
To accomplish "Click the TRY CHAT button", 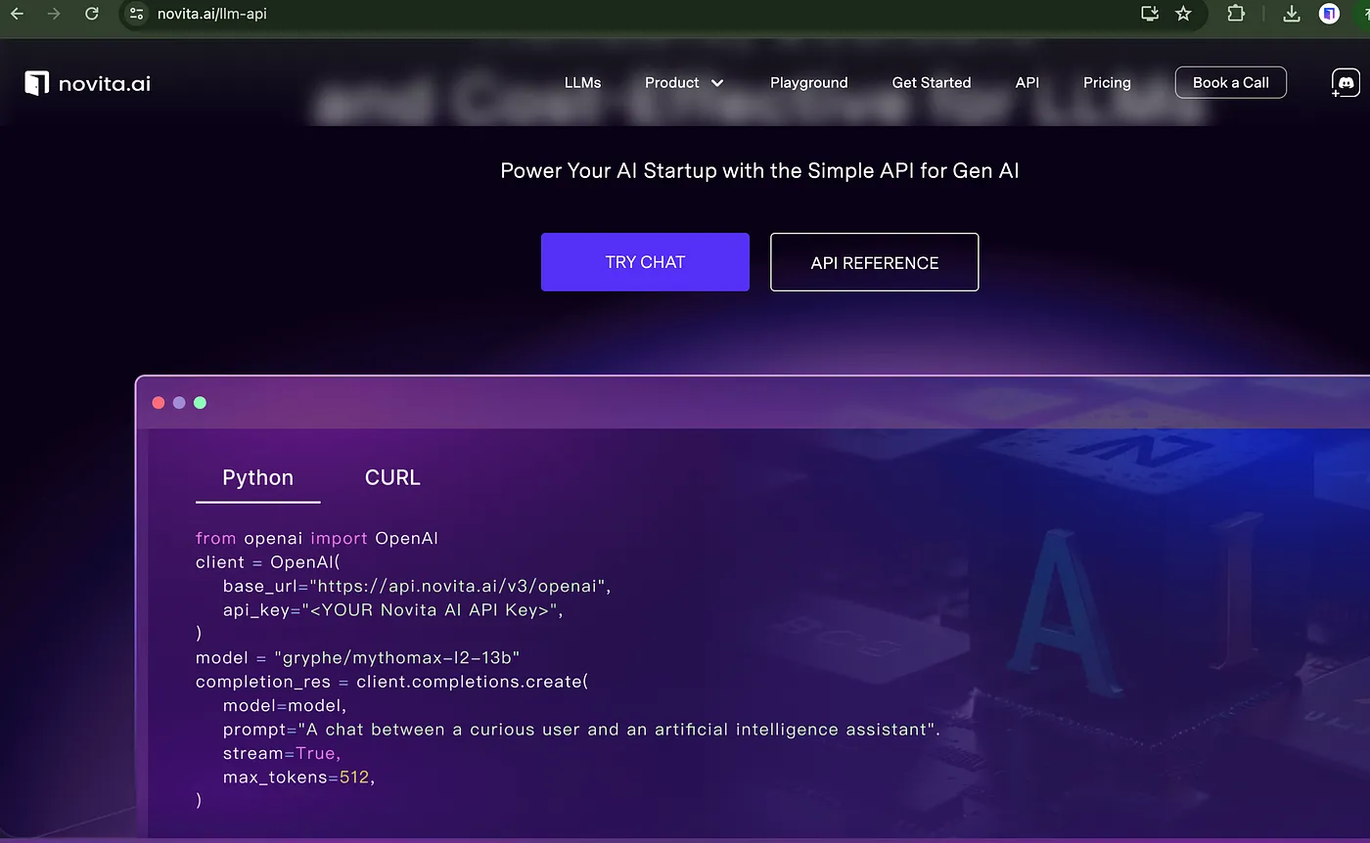I will pyautogui.click(x=645, y=262).
